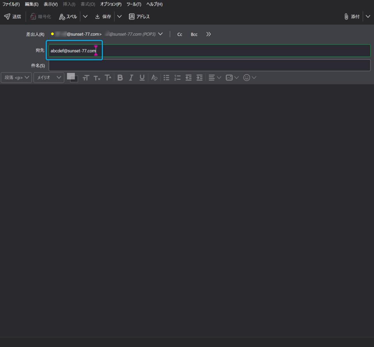Click the 件名 subject input field
374x347 pixels.
point(209,65)
